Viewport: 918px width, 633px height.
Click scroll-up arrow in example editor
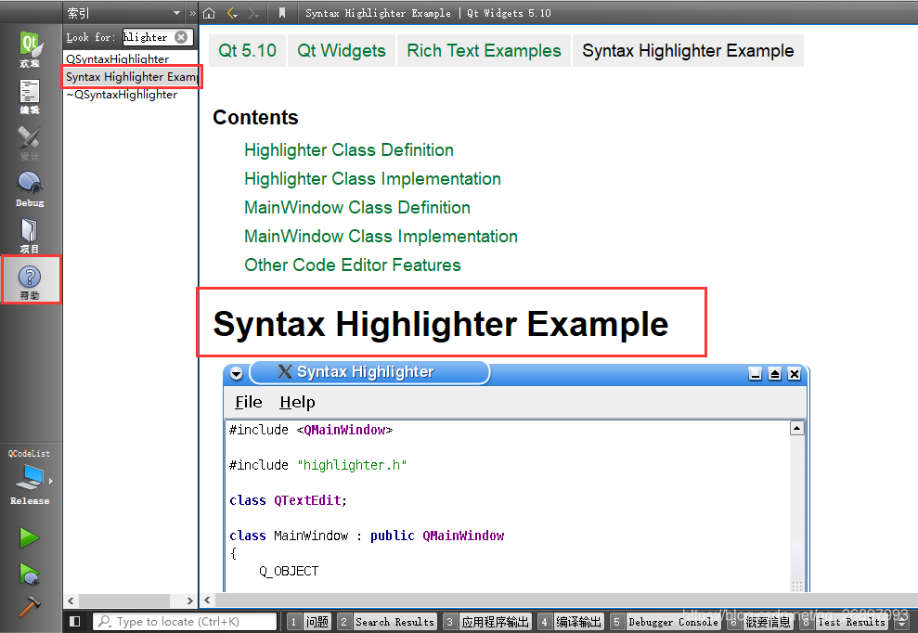(x=796, y=428)
